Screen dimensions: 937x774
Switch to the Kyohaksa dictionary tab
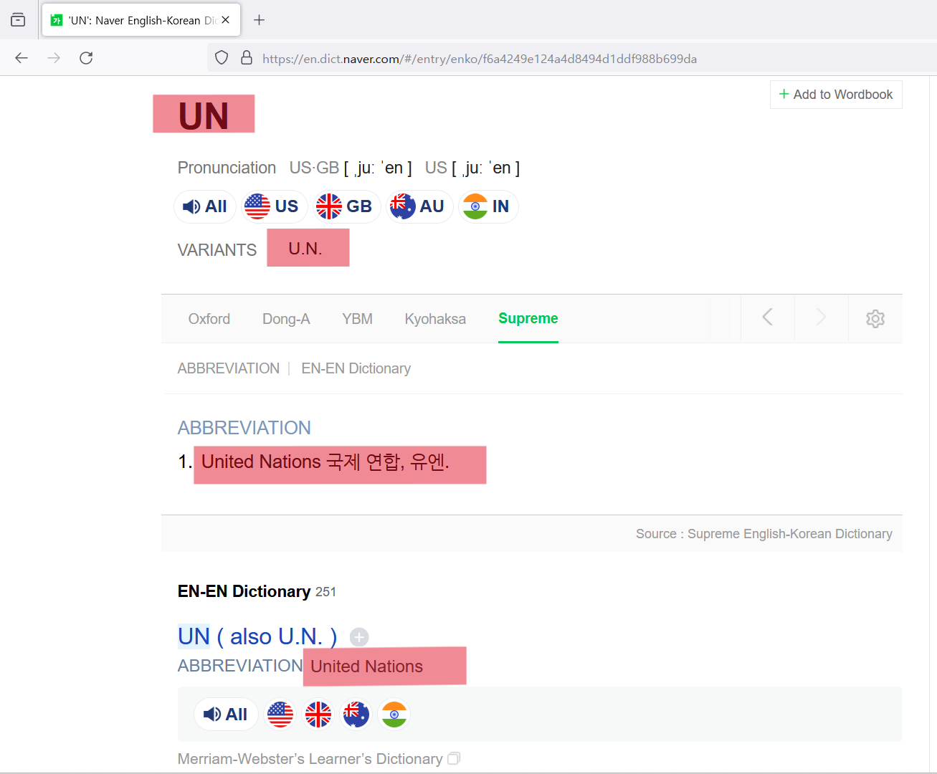(435, 319)
